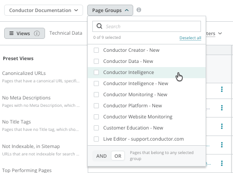Click the magnifier icon in search box
The image size is (233, 173).
coord(99,26)
